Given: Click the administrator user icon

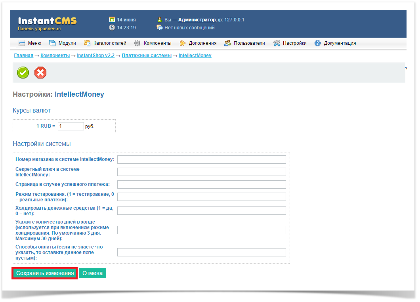Looking at the screenshot, I should click(x=160, y=19).
